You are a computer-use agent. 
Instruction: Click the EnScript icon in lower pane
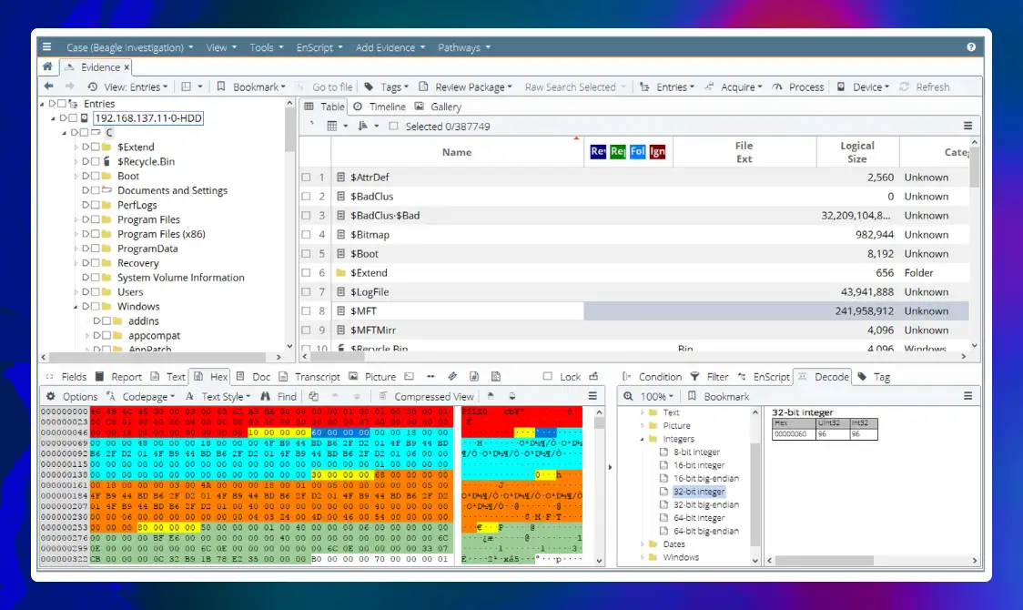pos(742,376)
